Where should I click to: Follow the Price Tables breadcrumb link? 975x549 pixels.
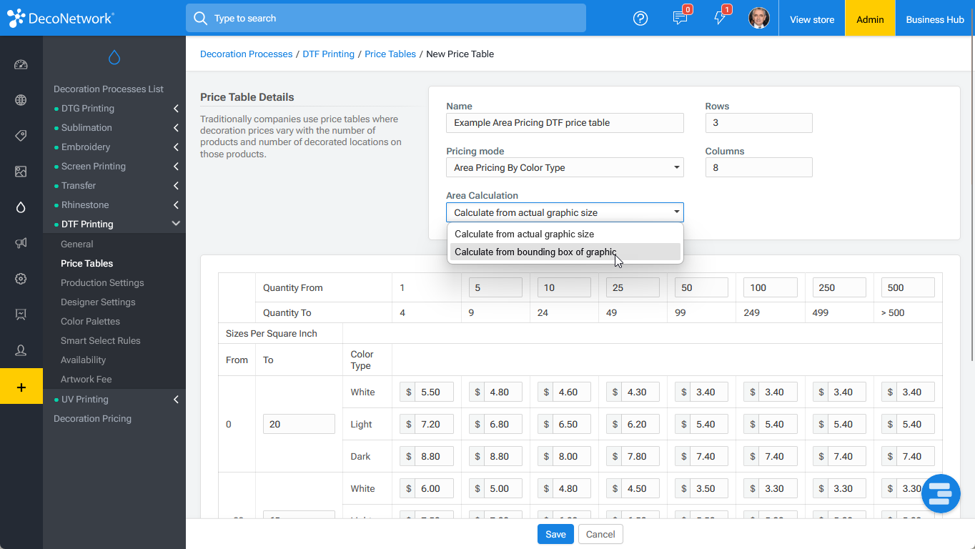point(390,54)
